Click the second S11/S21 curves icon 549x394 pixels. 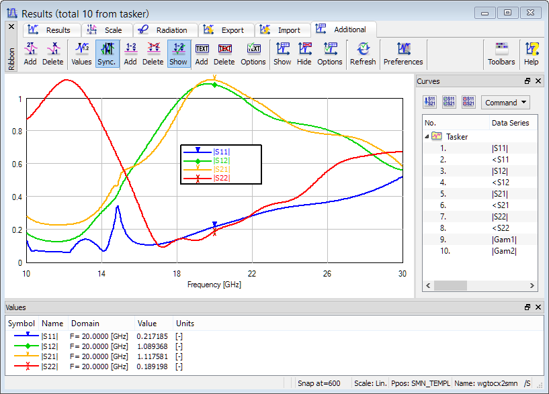pos(449,102)
